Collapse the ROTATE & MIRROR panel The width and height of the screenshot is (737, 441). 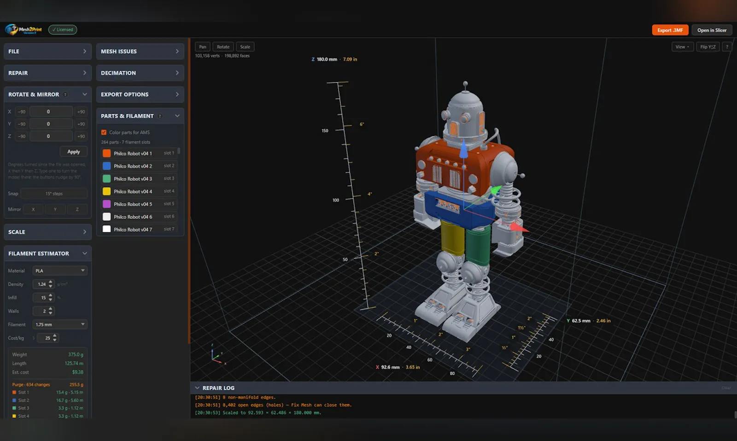85,94
